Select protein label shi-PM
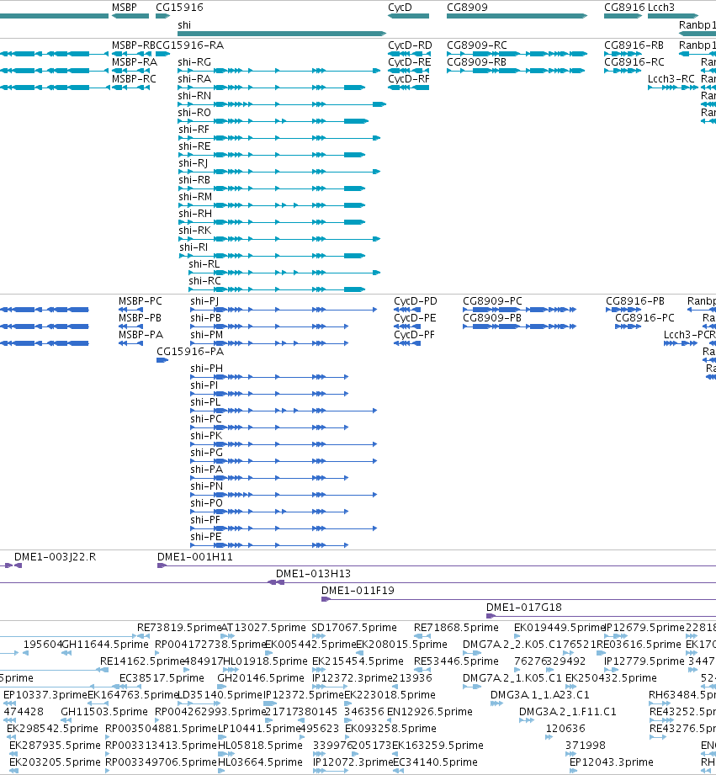Viewport: 716px width, 775px height. [206, 335]
